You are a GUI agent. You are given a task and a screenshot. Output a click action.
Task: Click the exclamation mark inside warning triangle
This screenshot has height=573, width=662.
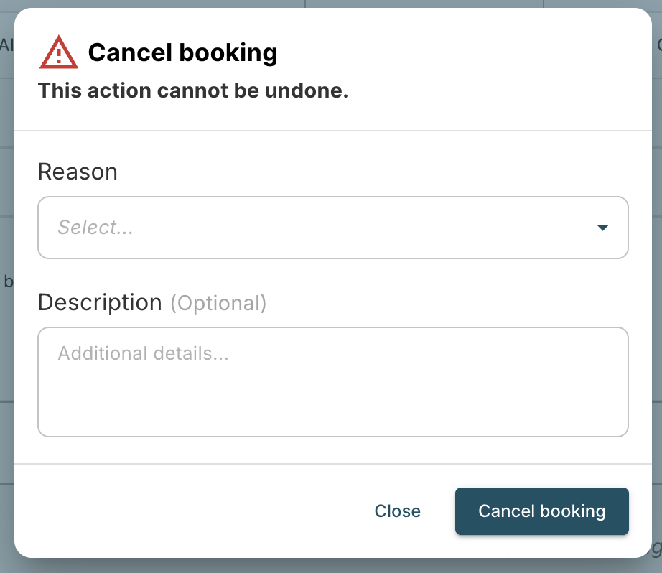(x=59, y=56)
